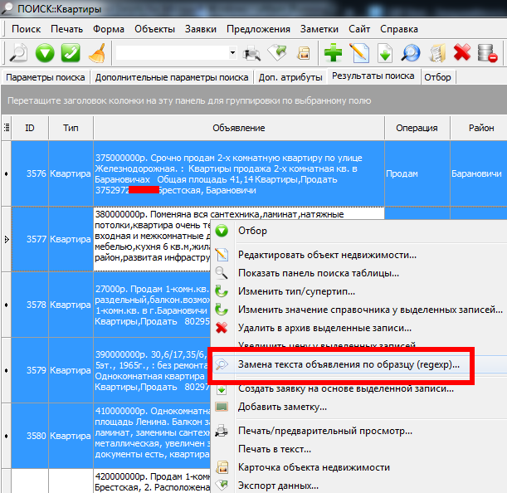
Task: Open the Доп. атрибуты tab
Action: coord(290,77)
